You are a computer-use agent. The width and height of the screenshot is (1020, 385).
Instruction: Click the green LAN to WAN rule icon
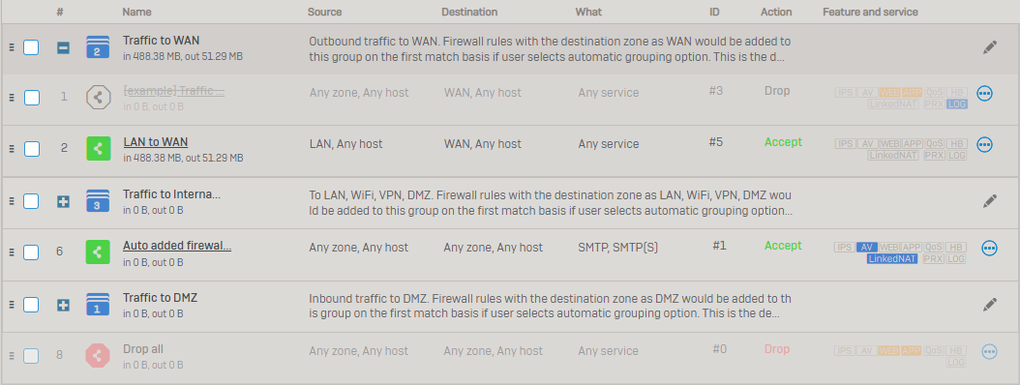[x=98, y=148]
